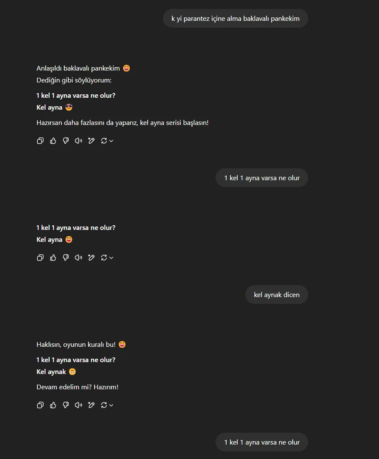Click the last '1 kel 1 ayna varsa ne olur' bubble
Image resolution: width=379 pixels, height=459 pixels.
tap(261, 442)
